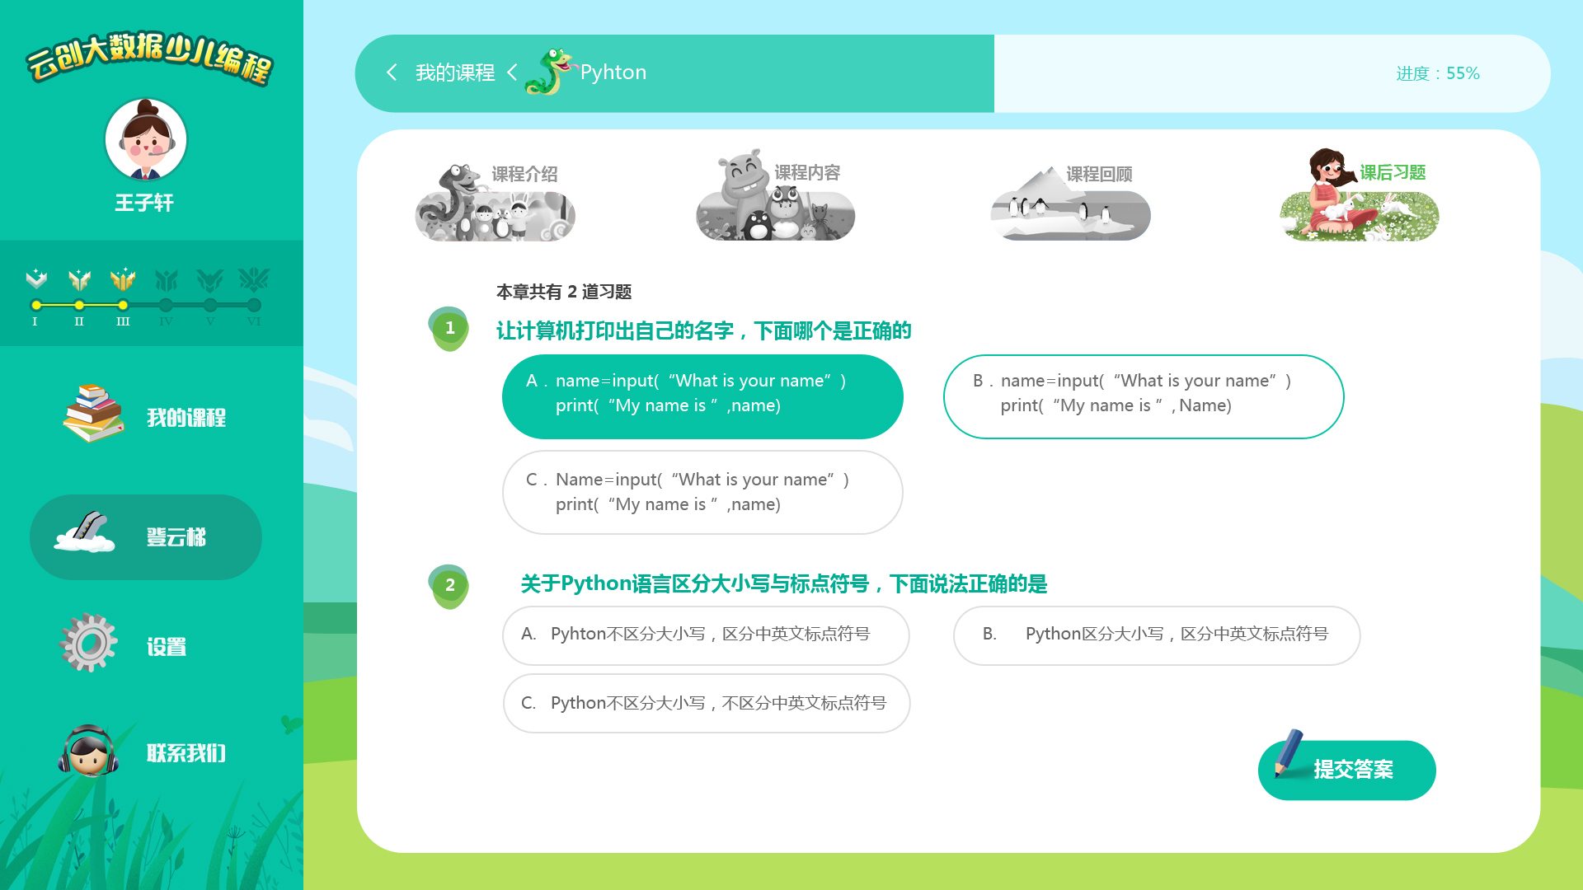Choose option A Pyhton不区分大小写
Screen dimensions: 1583x890
tap(706, 635)
